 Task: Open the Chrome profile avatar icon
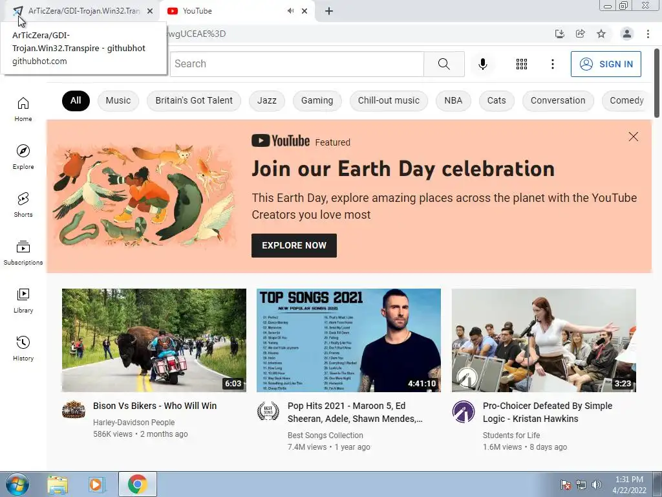point(627,34)
